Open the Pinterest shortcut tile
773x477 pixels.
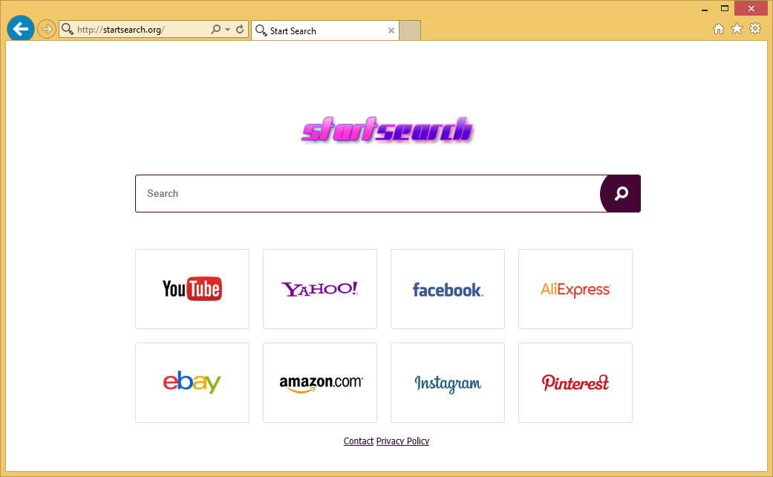pyautogui.click(x=575, y=383)
